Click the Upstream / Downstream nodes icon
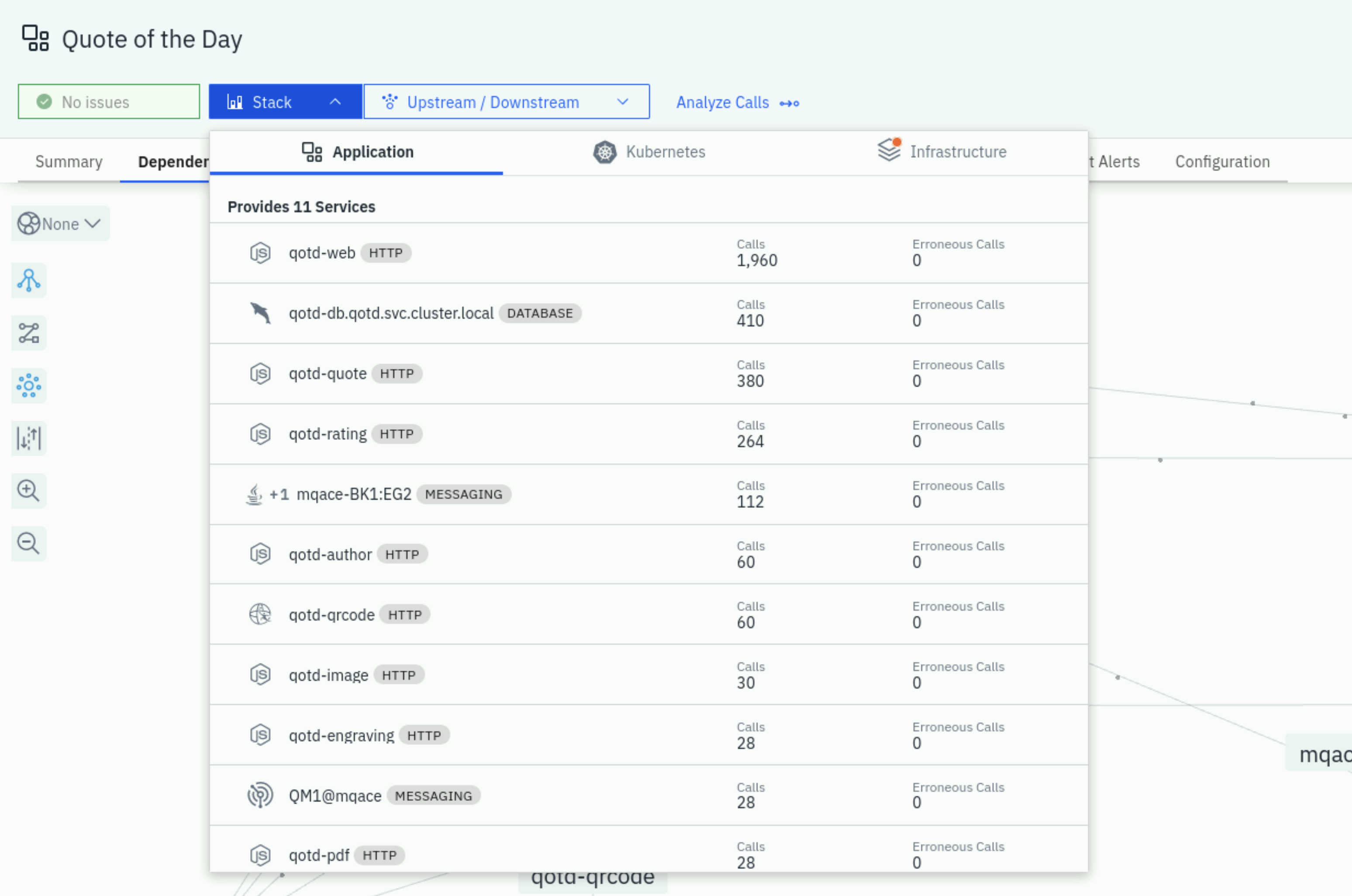The height and width of the screenshot is (896, 1352). click(x=390, y=102)
